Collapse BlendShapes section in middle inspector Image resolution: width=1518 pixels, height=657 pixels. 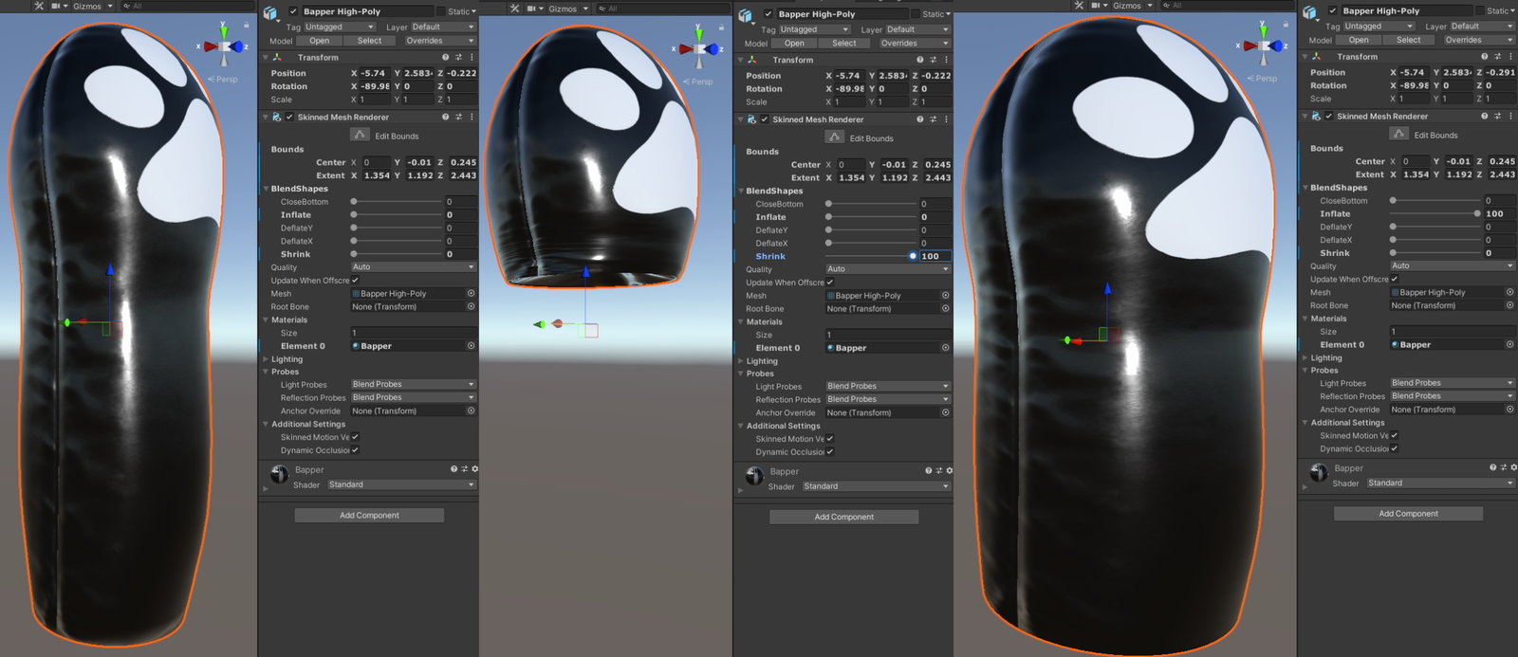point(741,191)
